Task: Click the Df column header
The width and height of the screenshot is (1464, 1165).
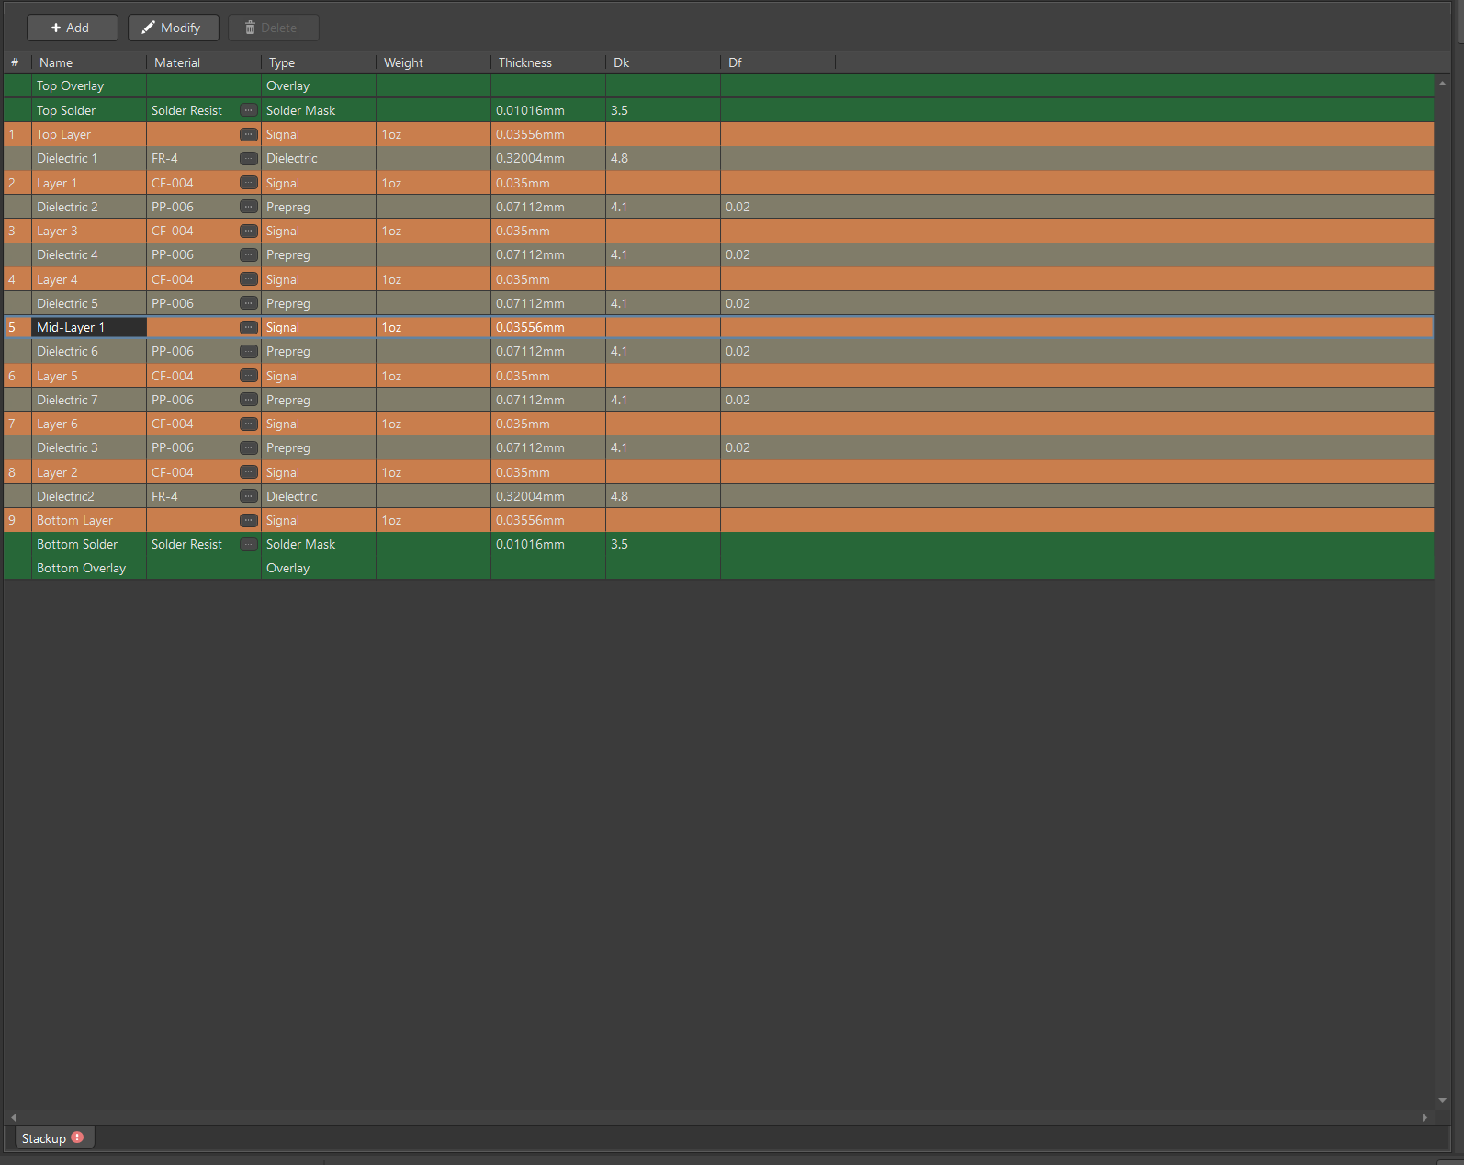Action: coord(778,62)
